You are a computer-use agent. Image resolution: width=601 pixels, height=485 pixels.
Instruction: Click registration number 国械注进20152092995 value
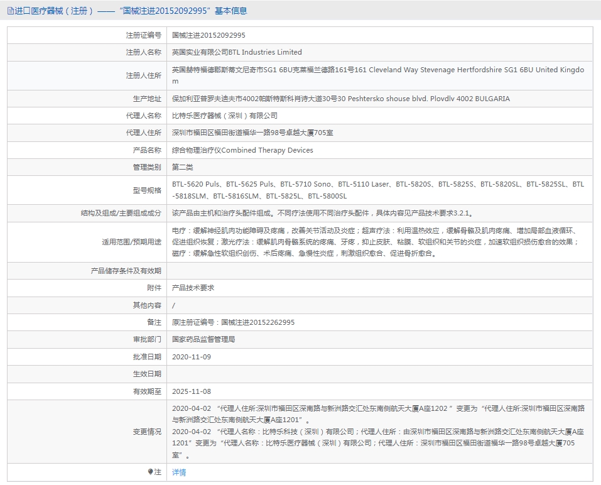(208, 36)
